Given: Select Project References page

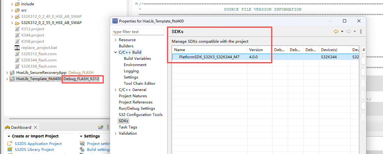Looking at the screenshot, I should point(136,102).
